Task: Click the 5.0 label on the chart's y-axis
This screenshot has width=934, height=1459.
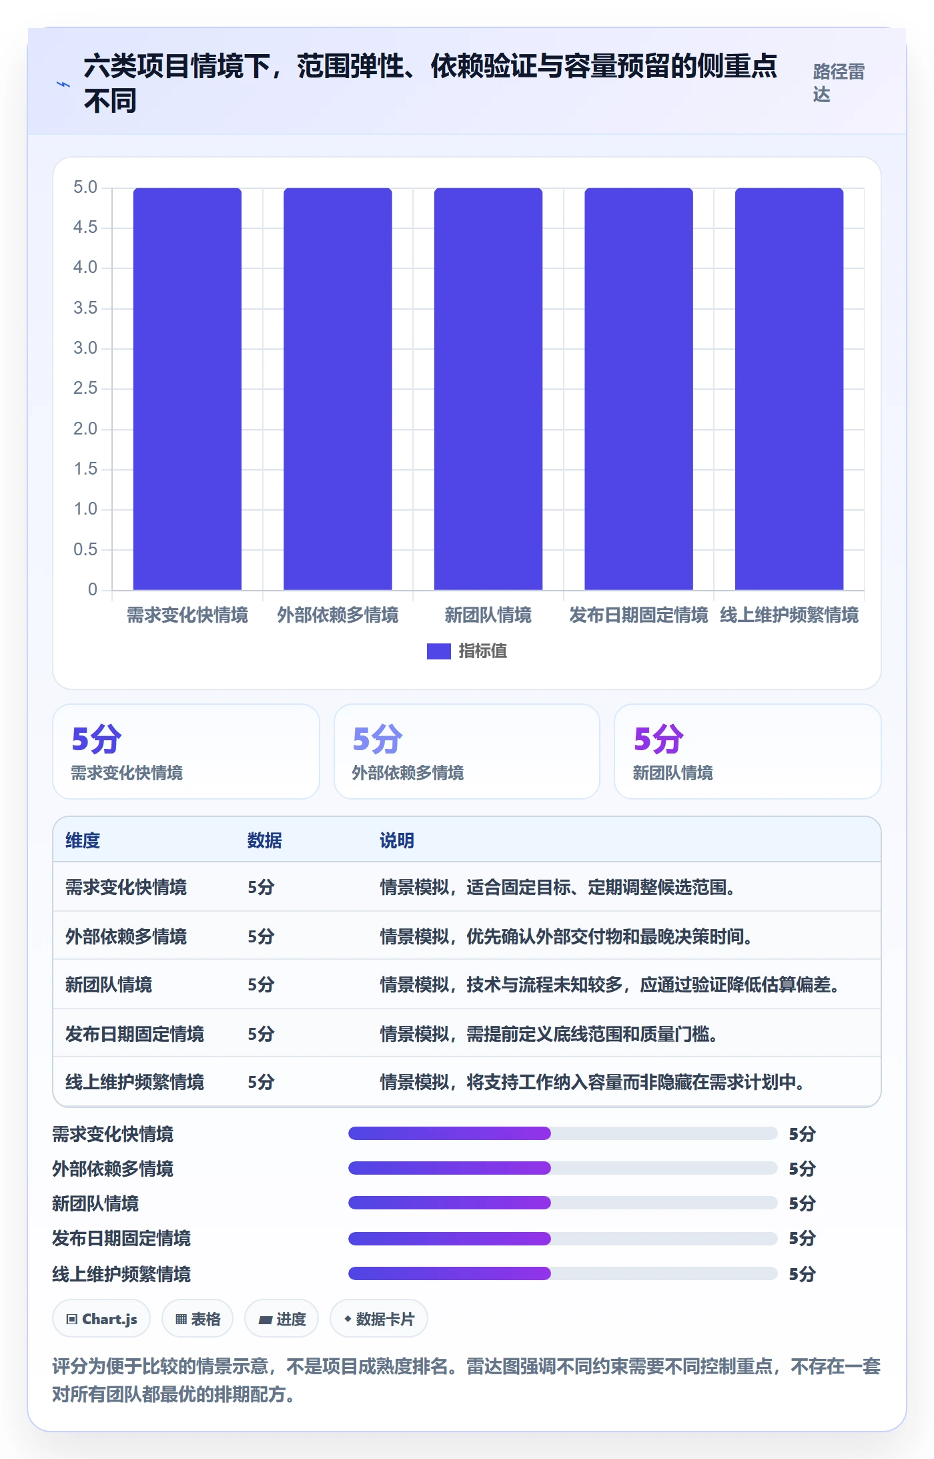Action: [85, 187]
